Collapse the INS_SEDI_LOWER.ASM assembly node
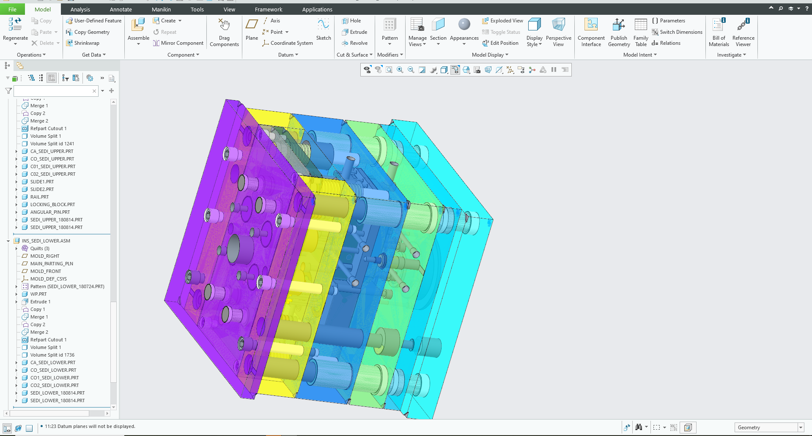This screenshot has height=436, width=812. [x=8, y=241]
